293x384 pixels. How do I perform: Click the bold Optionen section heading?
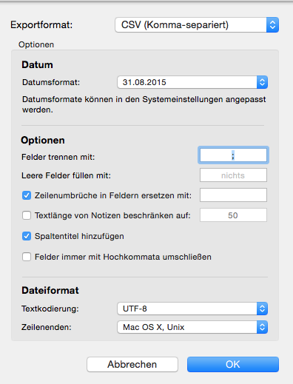43,140
